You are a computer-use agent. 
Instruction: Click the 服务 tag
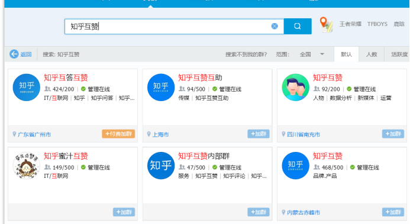point(184,176)
